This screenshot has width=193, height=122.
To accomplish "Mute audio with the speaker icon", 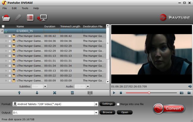I will pos(190,86).
